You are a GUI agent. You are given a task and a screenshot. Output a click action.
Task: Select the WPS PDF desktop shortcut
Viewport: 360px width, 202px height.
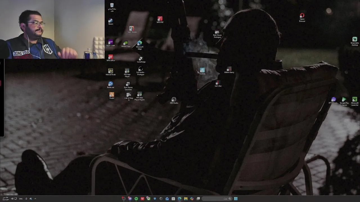[160, 20]
